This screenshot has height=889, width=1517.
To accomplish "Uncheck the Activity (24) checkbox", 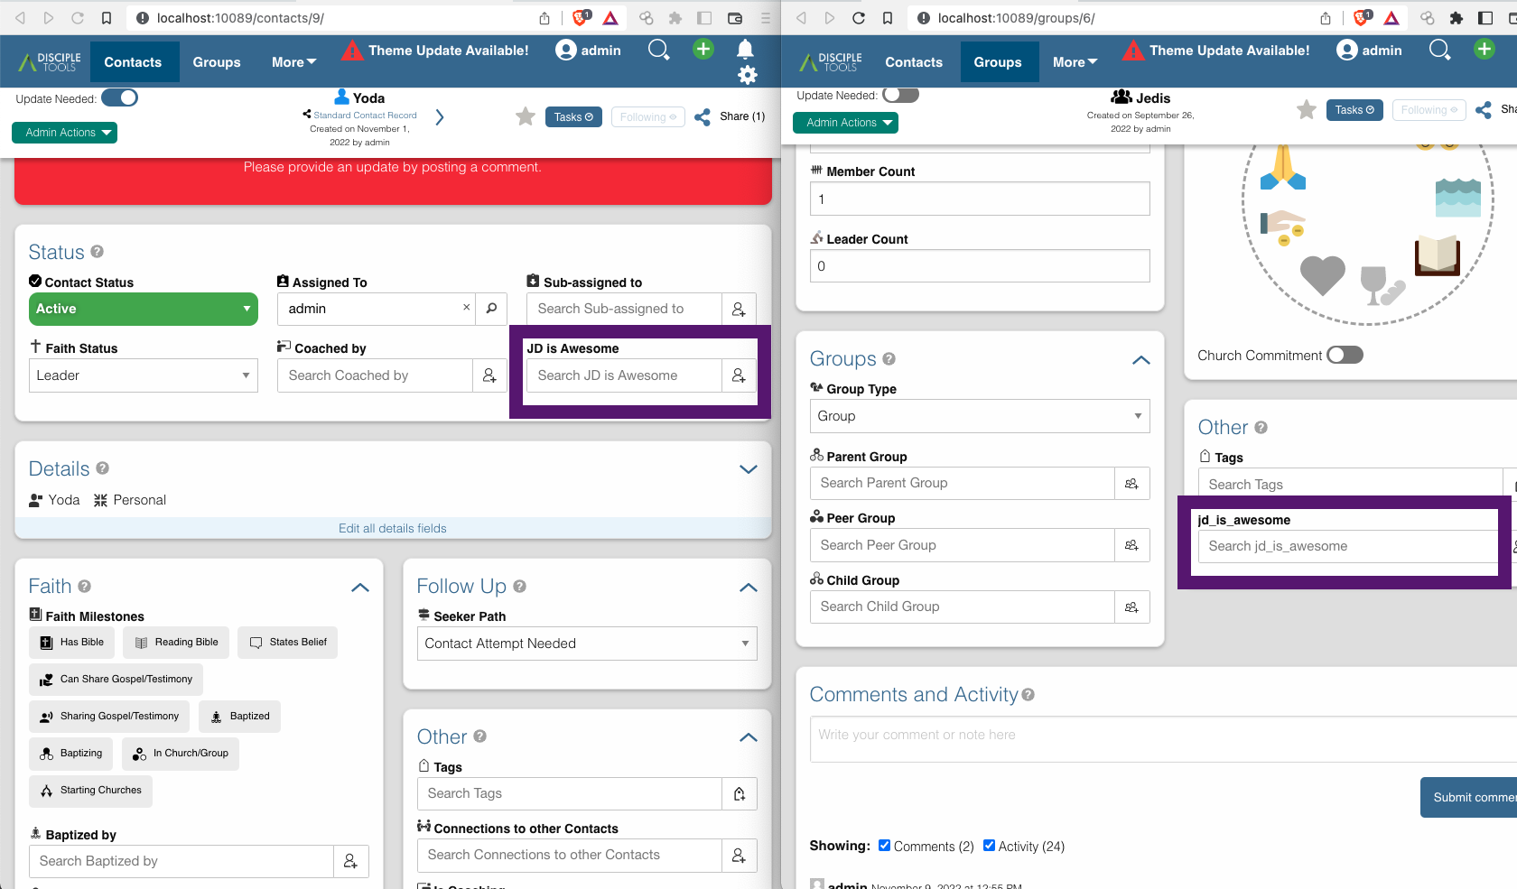I will pyautogui.click(x=990, y=846).
